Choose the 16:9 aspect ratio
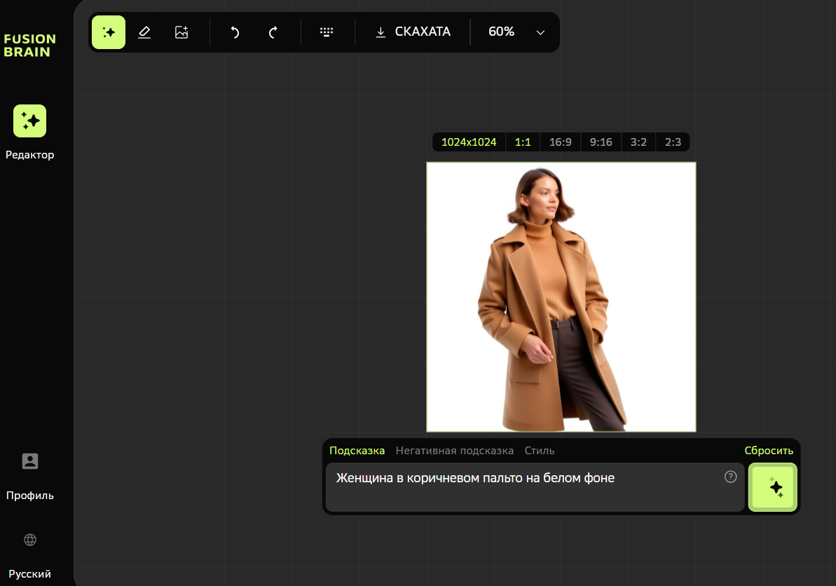 pos(561,142)
